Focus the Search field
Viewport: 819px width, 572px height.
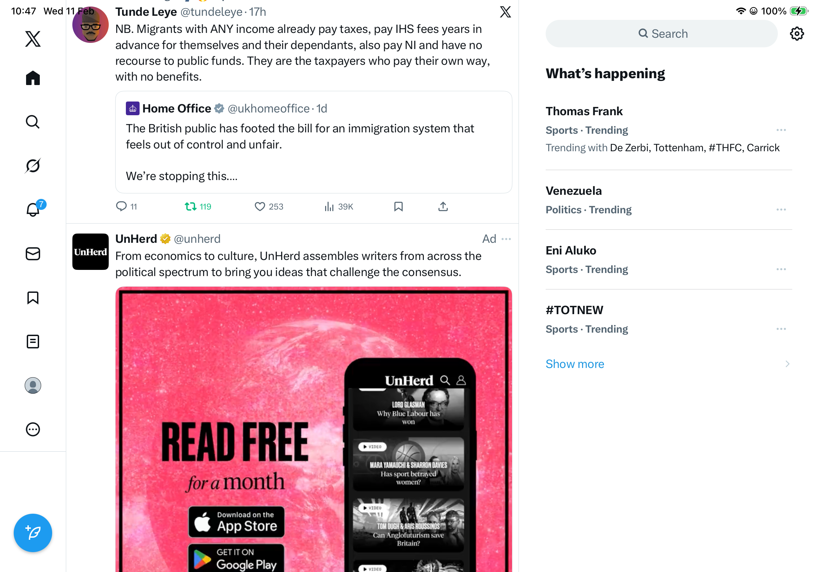[x=661, y=34]
